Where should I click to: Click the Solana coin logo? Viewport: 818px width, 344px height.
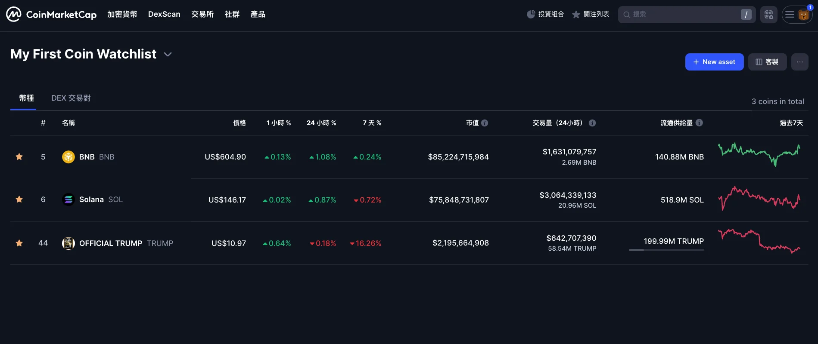[x=68, y=200]
